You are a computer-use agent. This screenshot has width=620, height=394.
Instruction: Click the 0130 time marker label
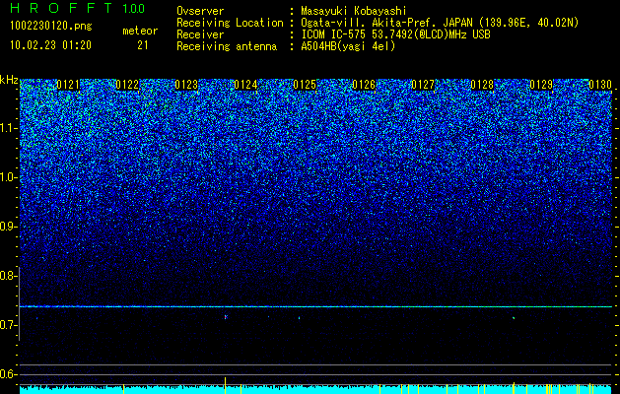tap(600, 85)
